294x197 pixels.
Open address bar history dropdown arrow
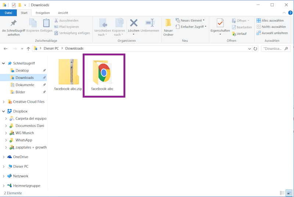coord(250,49)
